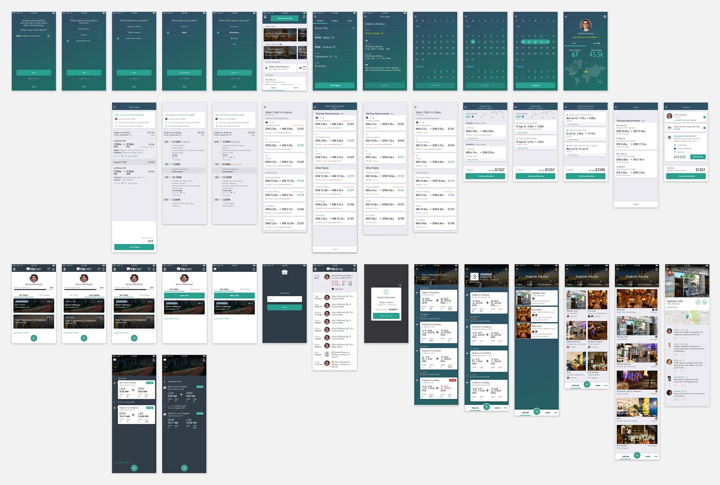This screenshot has height=485, width=720.
Task: Tap the phone call icon for NapNap Cafe
Action: pos(705,302)
